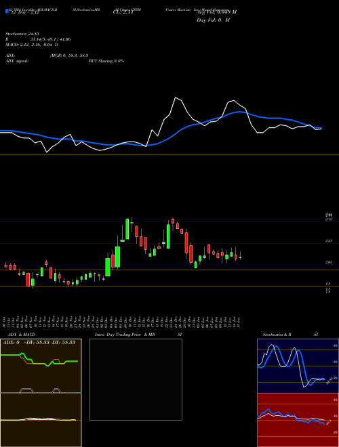The width and height of the screenshot is (339, 447).
Task: Click the ADX green line chart panel
Action: click(41, 366)
